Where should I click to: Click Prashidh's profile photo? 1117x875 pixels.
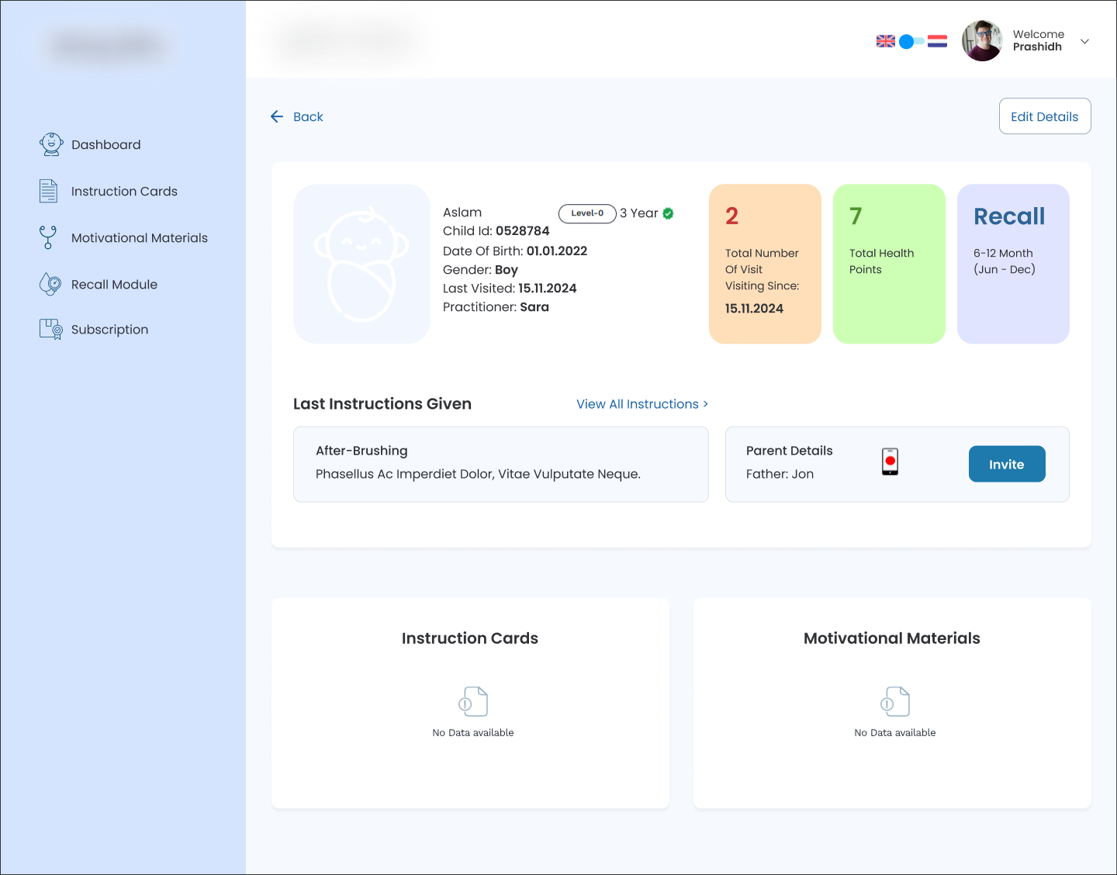[982, 40]
